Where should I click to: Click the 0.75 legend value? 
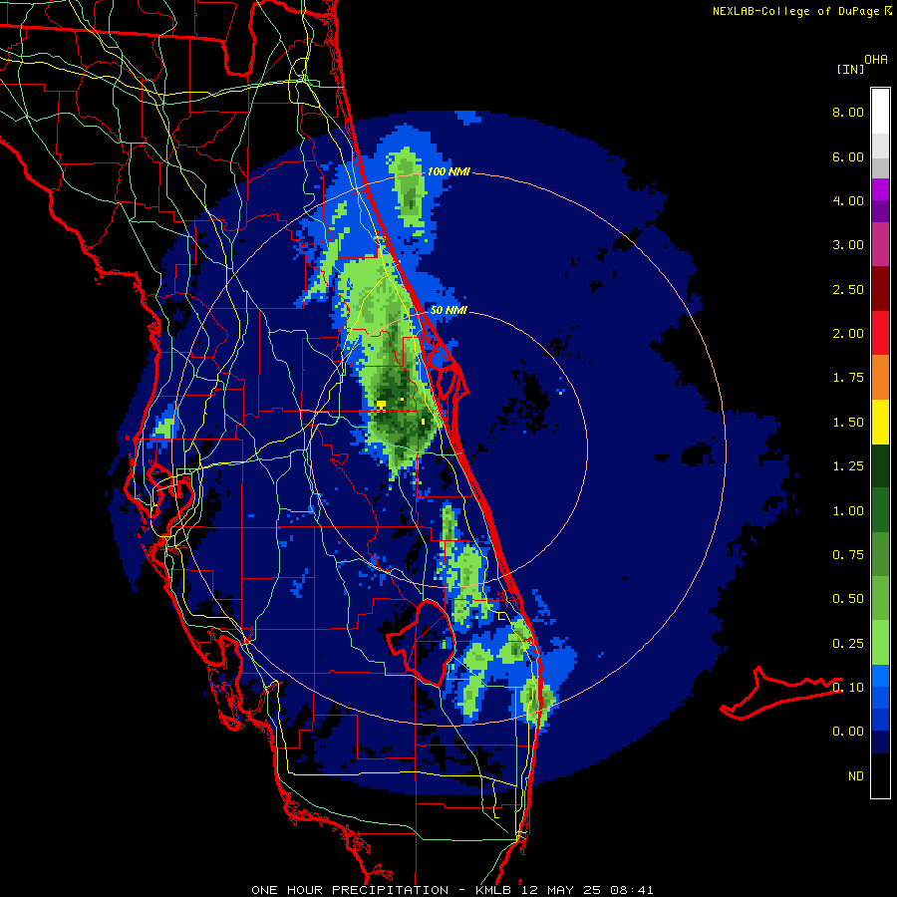click(x=848, y=555)
